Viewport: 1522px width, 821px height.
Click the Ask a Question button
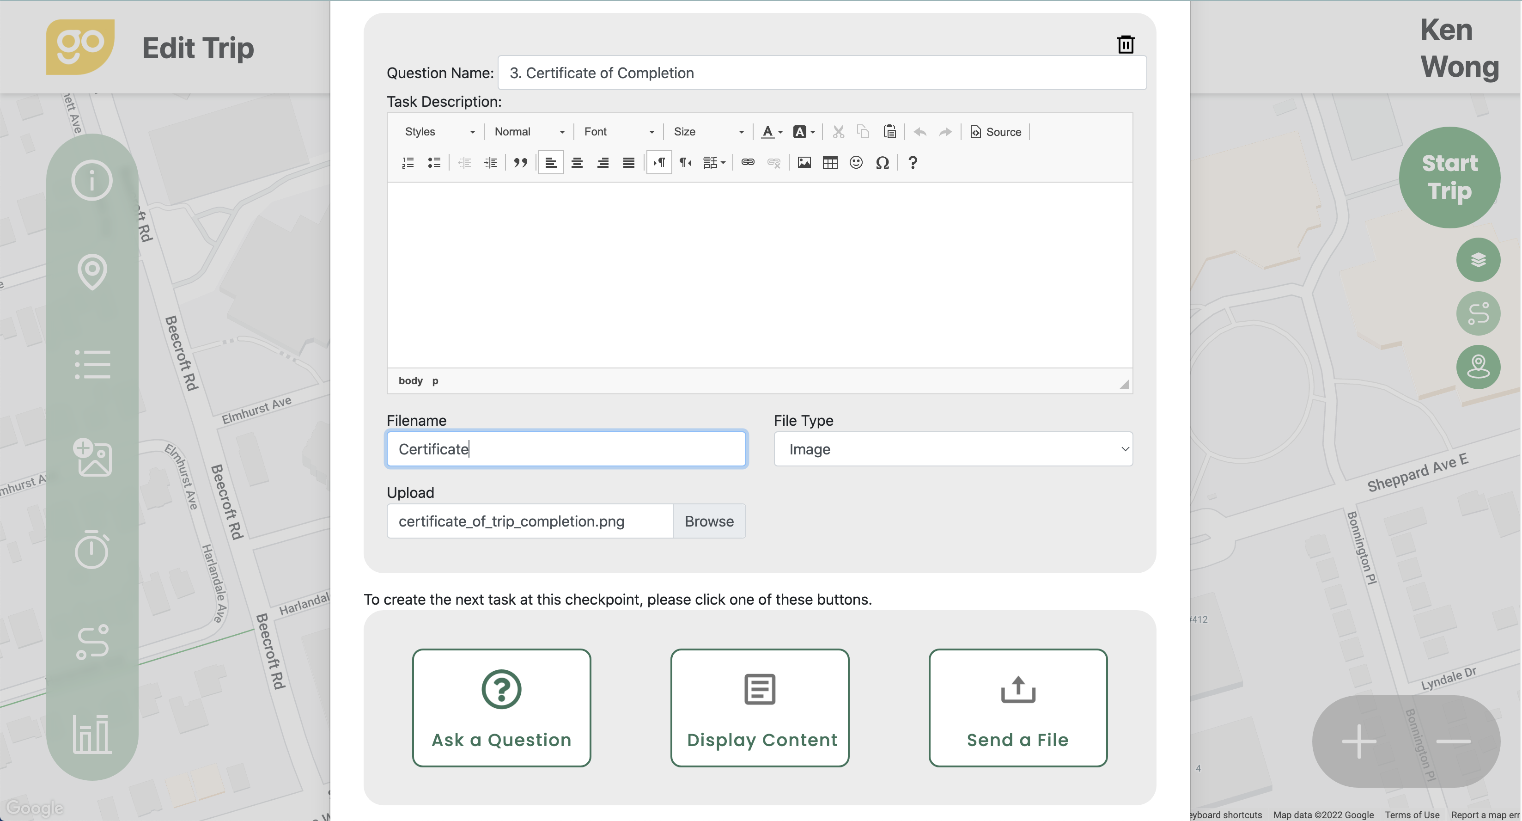click(x=502, y=708)
